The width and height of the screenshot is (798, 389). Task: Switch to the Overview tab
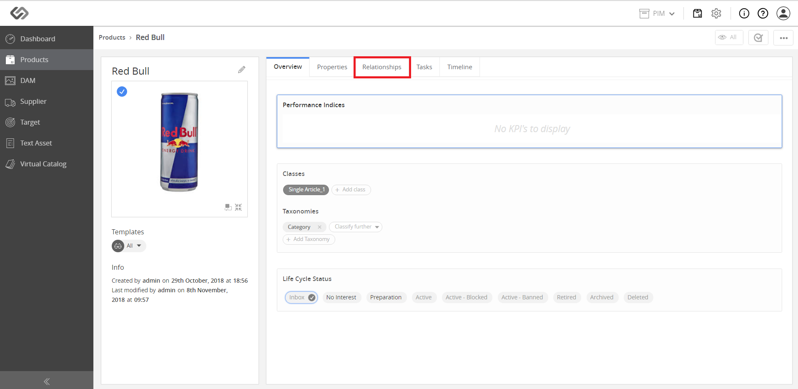(288, 67)
